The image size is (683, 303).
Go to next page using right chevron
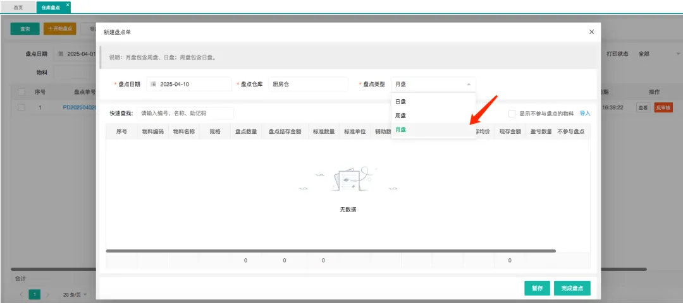pos(48,294)
